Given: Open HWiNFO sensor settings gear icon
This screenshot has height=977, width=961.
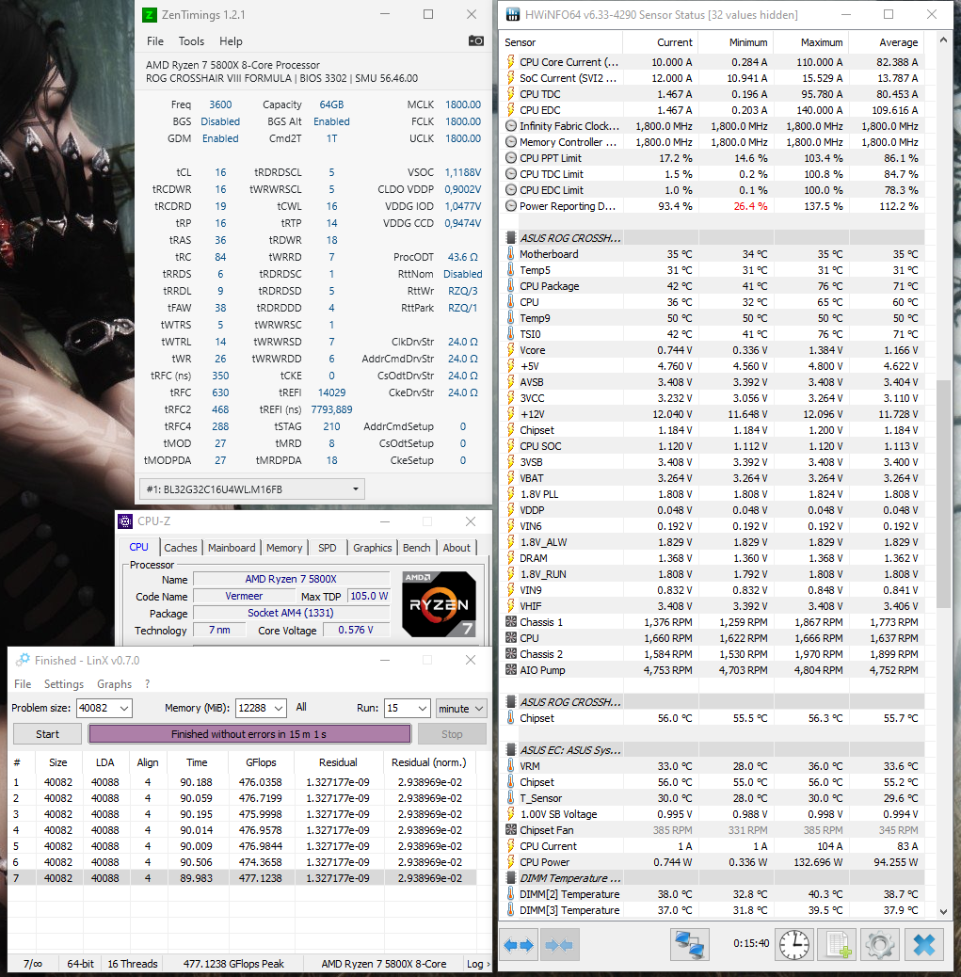Looking at the screenshot, I should 879,945.
